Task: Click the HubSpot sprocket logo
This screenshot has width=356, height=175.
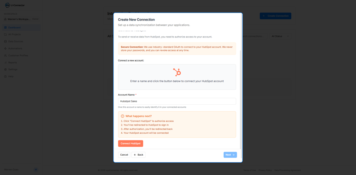Action: point(177,72)
